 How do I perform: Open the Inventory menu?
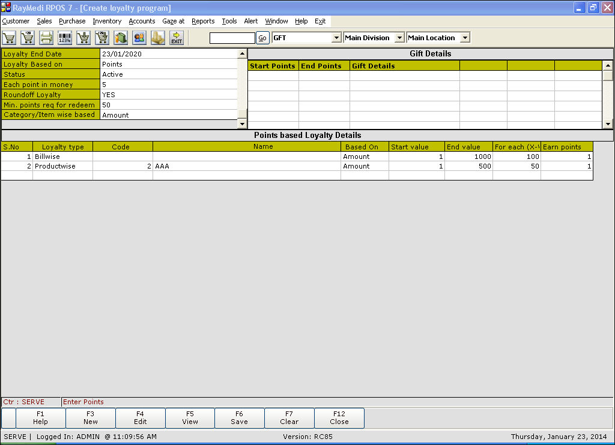[x=107, y=21]
